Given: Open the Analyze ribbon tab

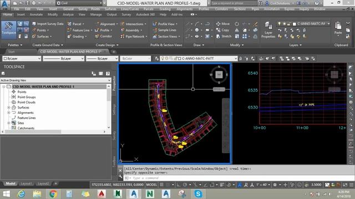Looking at the screenshot, I should [x=68, y=14].
